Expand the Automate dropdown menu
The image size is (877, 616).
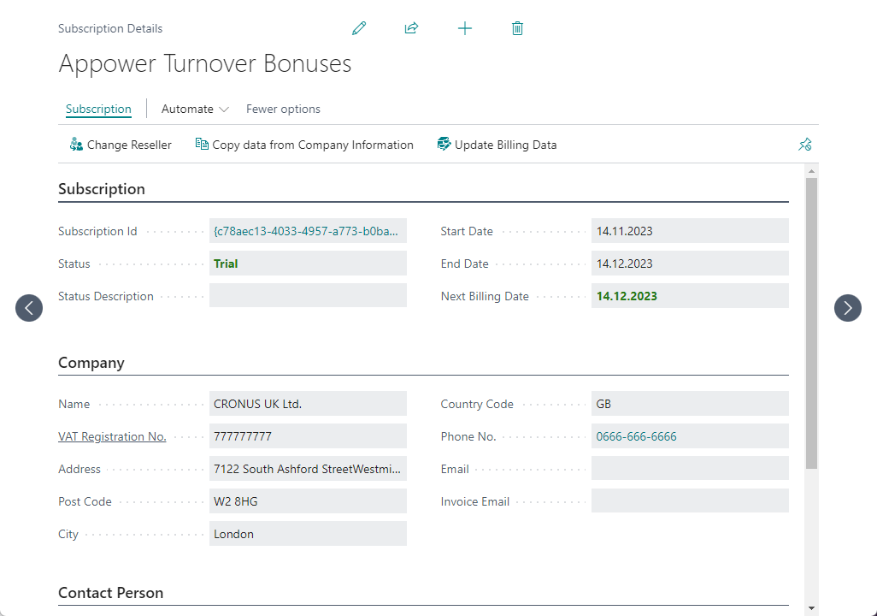pos(195,109)
